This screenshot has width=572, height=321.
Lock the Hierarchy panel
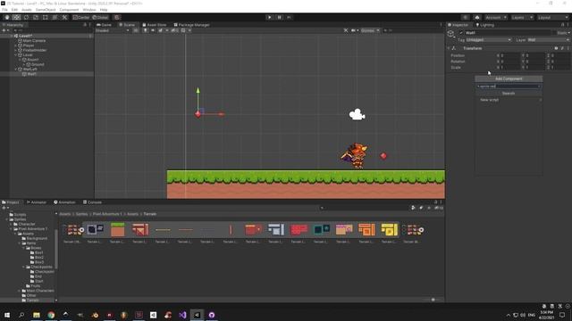(85, 25)
